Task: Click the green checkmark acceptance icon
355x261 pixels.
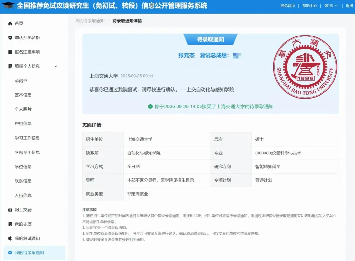Action: pyautogui.click(x=150, y=107)
